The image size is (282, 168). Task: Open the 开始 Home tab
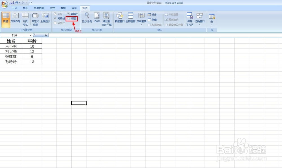coord(15,8)
